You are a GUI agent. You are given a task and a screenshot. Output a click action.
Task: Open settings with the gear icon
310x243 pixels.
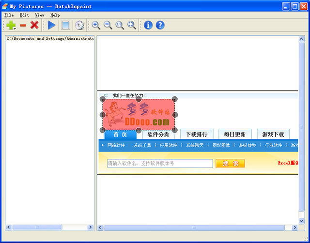pos(79,25)
